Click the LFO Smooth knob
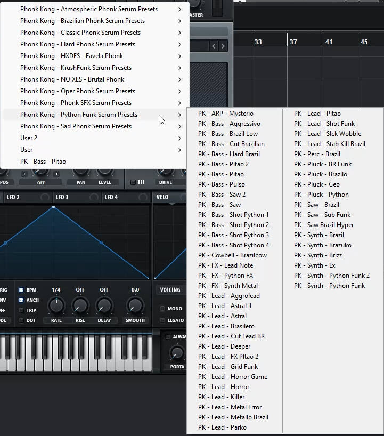 coord(135,306)
